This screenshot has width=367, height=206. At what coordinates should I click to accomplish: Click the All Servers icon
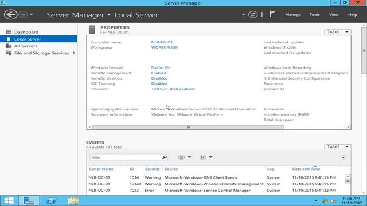(x=9, y=46)
